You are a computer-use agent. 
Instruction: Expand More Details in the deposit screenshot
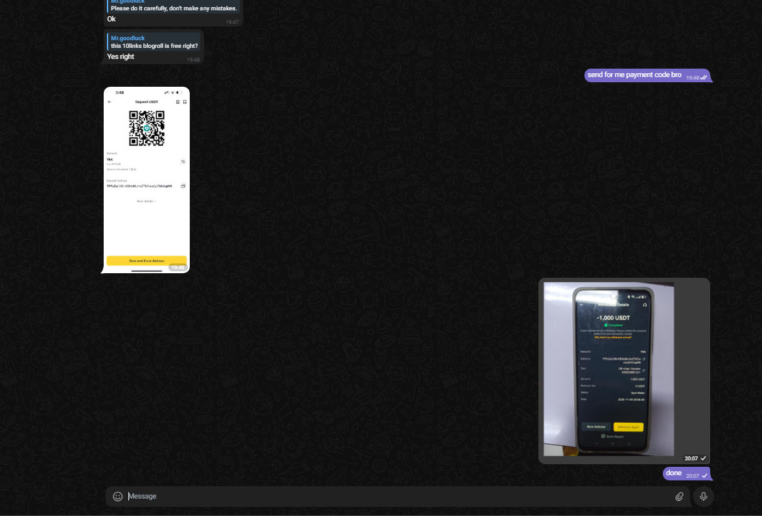(x=146, y=201)
